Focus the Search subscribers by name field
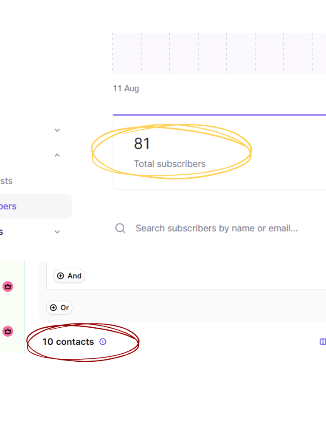Viewport: 326px width, 437px height. [216, 228]
